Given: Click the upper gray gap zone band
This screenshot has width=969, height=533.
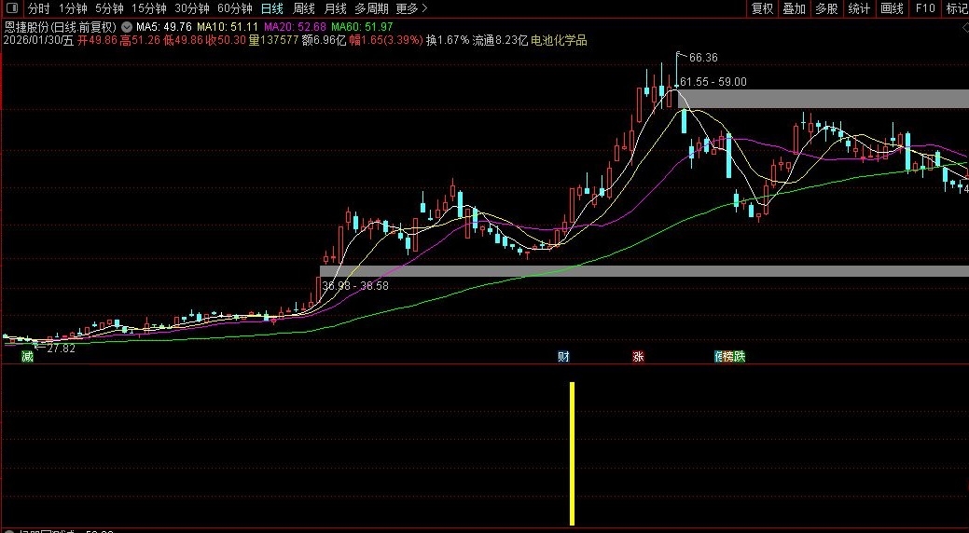Looking at the screenshot, I should [x=824, y=99].
